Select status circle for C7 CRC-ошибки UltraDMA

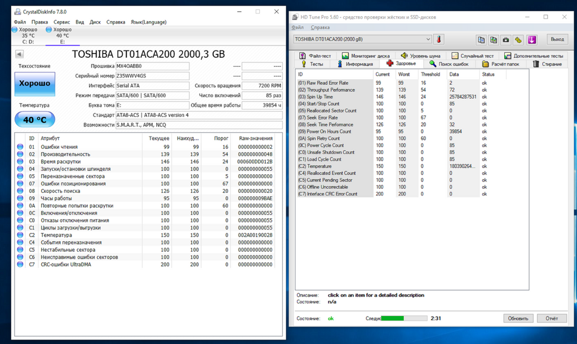[20, 264]
